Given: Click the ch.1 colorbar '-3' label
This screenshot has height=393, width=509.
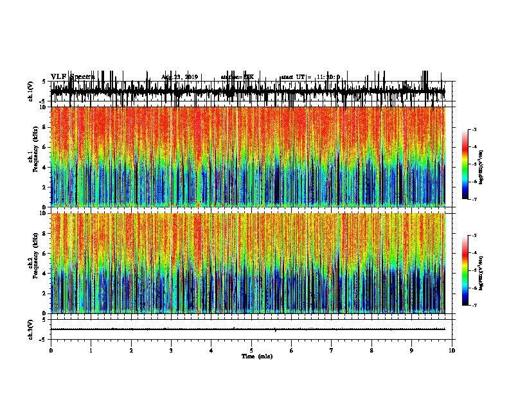Looking at the screenshot, I should tap(474, 129).
